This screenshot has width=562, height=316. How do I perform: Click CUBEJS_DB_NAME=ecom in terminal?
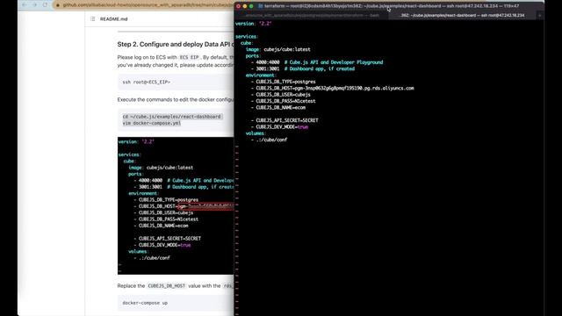281,107
